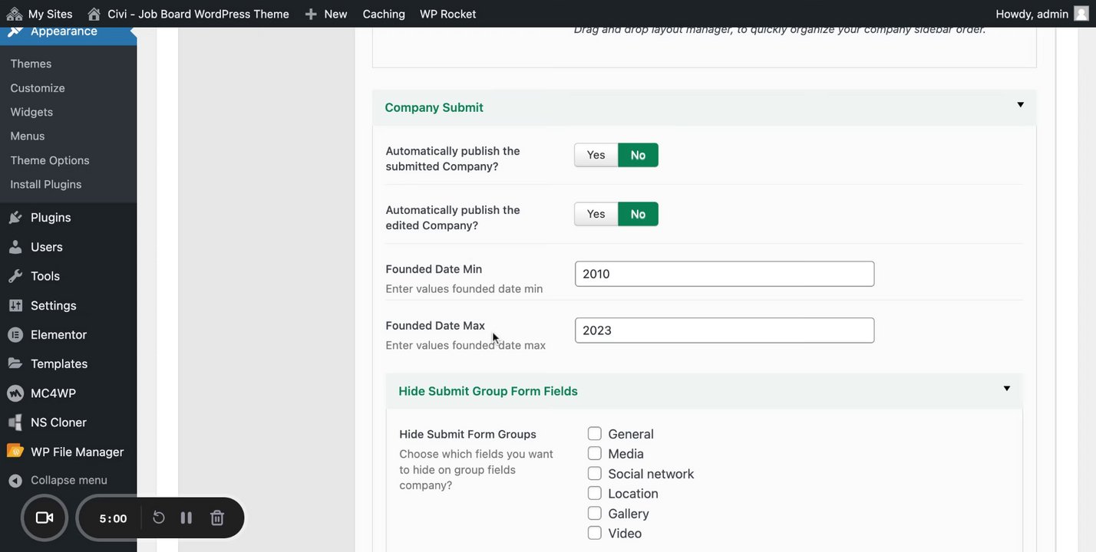Image resolution: width=1096 pixels, height=552 pixels.
Task: Click the Founded Date Min input field
Action: click(x=724, y=274)
